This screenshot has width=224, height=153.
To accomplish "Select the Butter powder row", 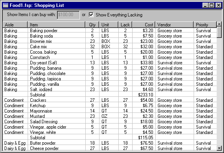I will click(110, 143).
